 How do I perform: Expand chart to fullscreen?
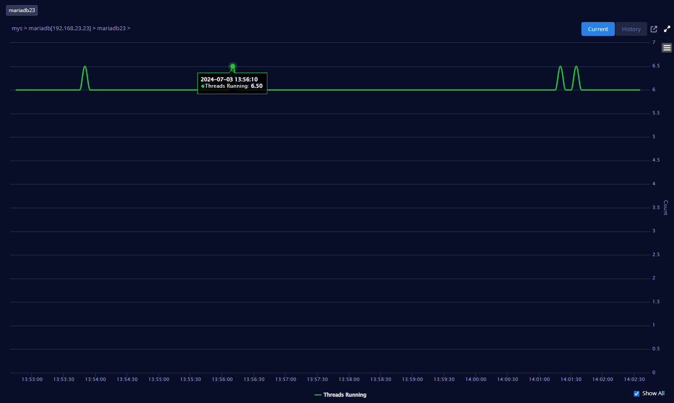[667, 29]
